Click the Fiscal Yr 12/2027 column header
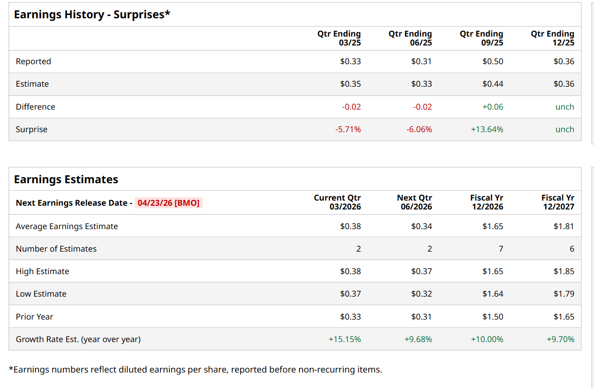The height and width of the screenshot is (388, 594). click(x=557, y=202)
